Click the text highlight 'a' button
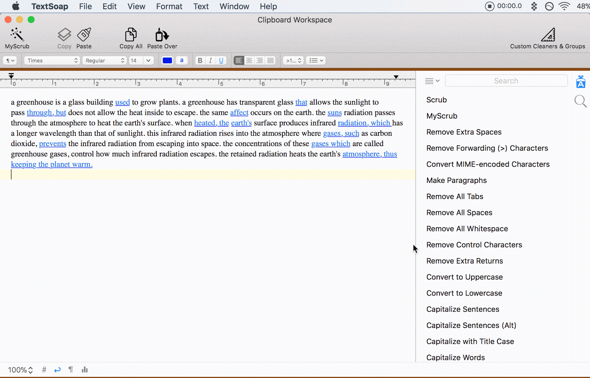Screen dimensions: 590x378 182,60
